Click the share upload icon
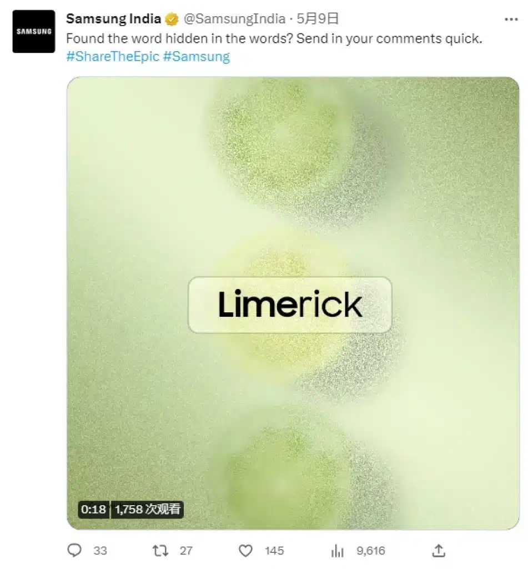528x569 pixels. [x=439, y=550]
